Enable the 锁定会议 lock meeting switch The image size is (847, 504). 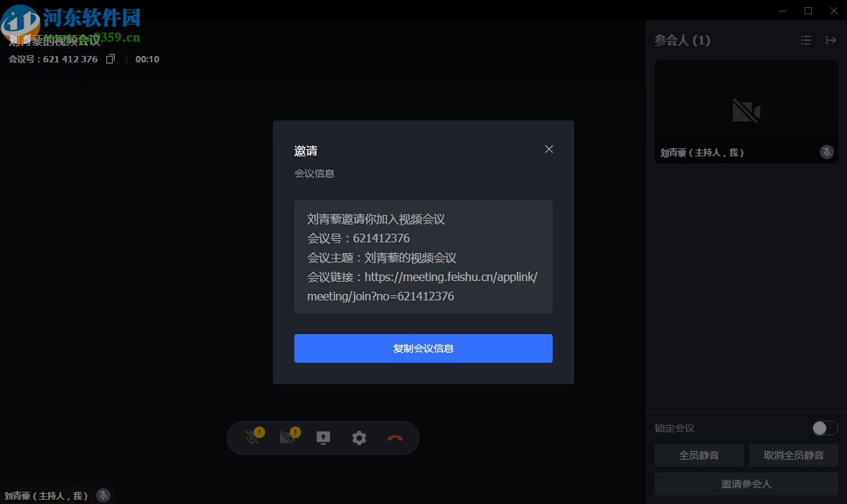[x=824, y=428]
